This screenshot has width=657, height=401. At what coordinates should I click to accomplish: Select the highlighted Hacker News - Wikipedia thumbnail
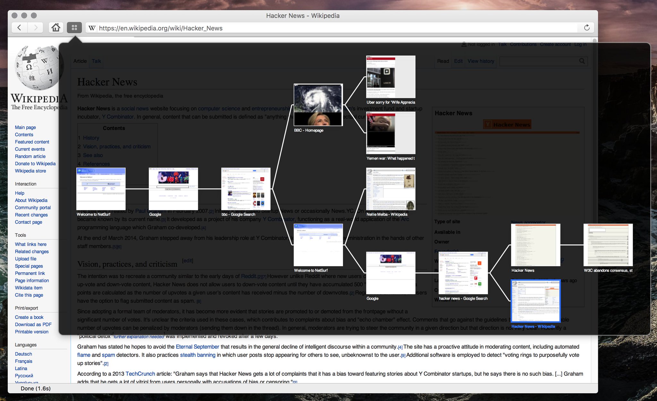click(x=535, y=301)
